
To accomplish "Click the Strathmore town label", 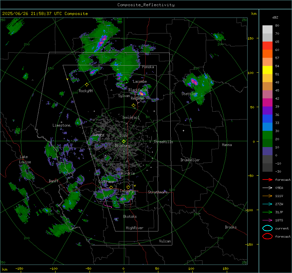I will pos(158,192).
